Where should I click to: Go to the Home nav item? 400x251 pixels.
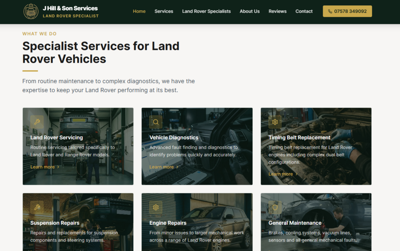click(x=139, y=12)
